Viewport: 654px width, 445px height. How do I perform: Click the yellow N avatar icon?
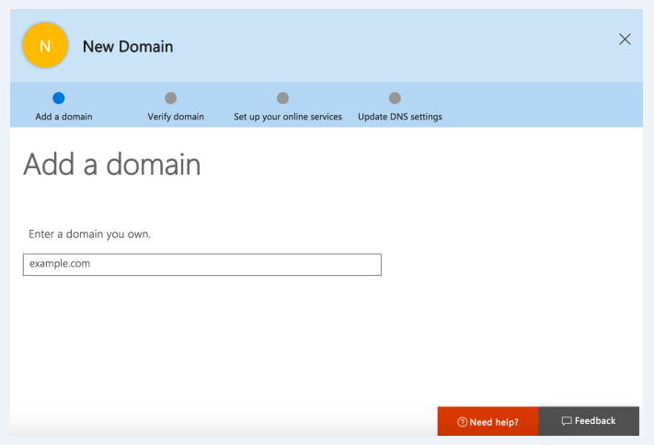[x=45, y=46]
